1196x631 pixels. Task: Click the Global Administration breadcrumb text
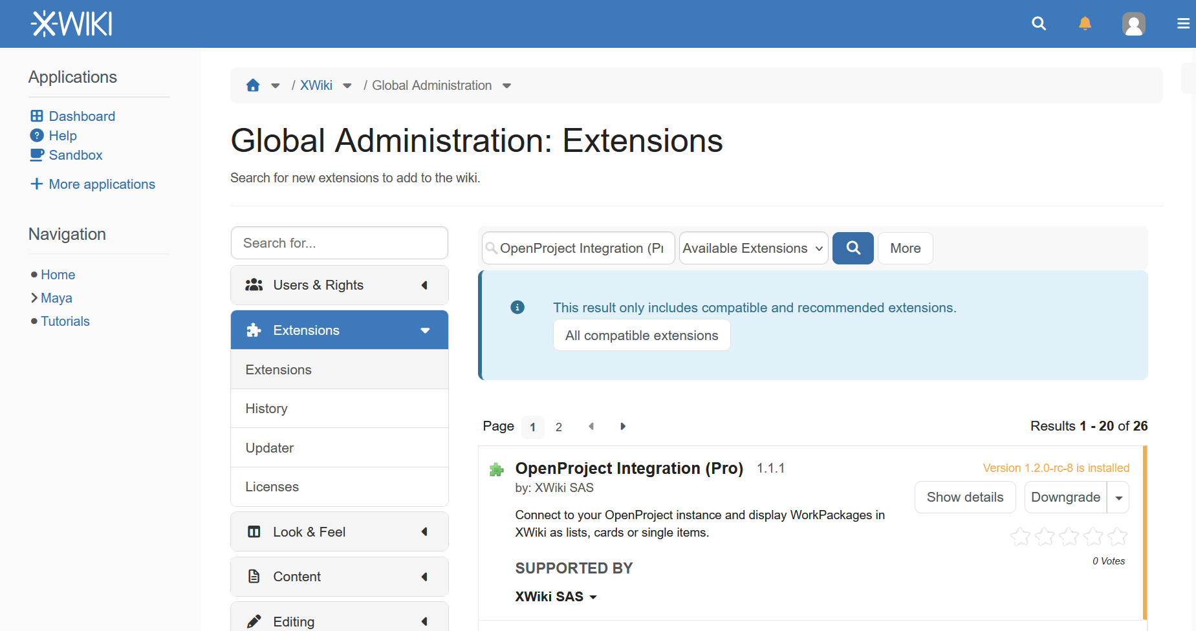pos(432,85)
